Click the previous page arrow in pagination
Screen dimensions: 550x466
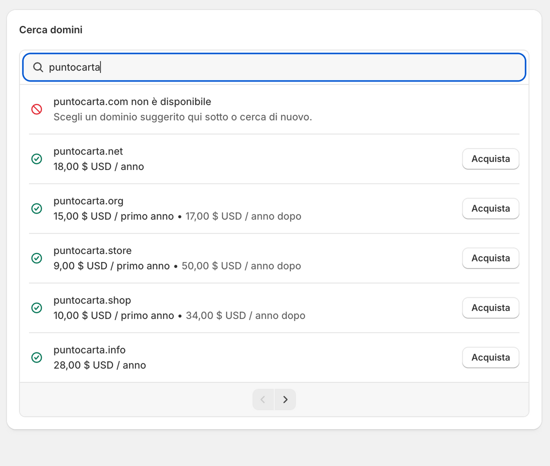click(263, 399)
